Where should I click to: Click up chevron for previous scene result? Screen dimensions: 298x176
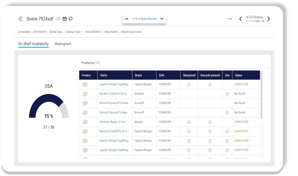tap(127, 19)
